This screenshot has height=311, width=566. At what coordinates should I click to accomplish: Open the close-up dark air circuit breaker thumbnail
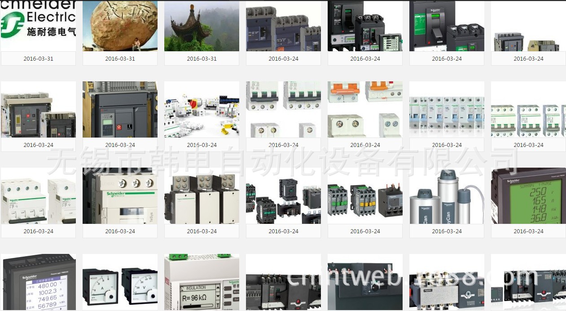(120, 109)
